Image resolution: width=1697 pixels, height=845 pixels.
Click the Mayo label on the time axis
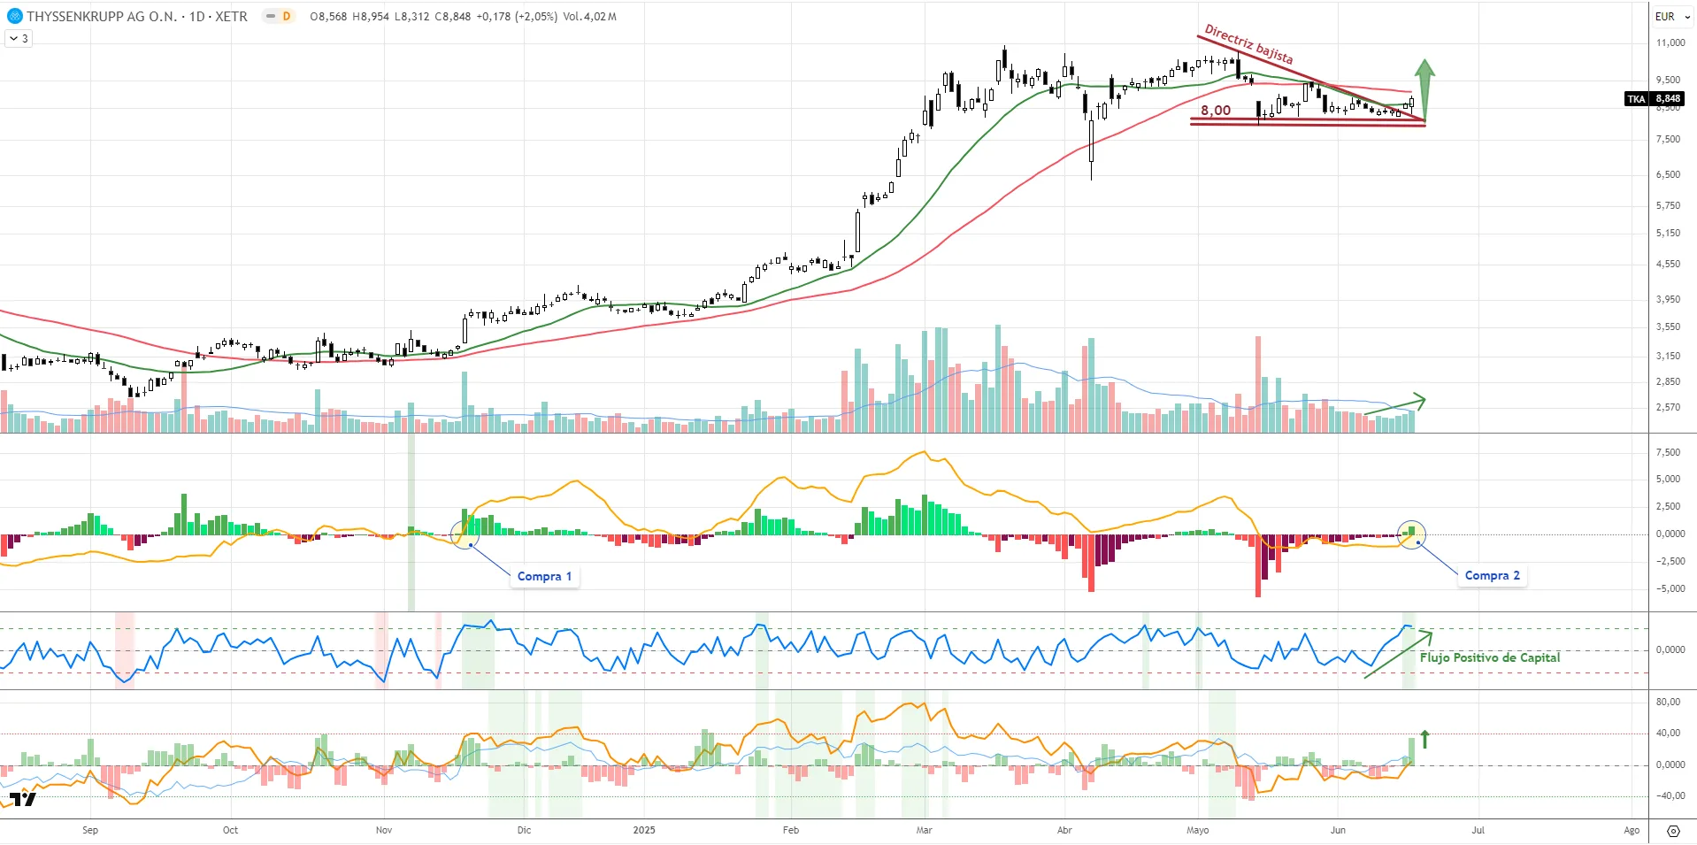(1197, 830)
